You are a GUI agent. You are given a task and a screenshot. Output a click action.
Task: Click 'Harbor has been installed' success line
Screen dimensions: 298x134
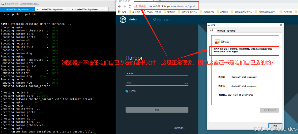point(51,132)
